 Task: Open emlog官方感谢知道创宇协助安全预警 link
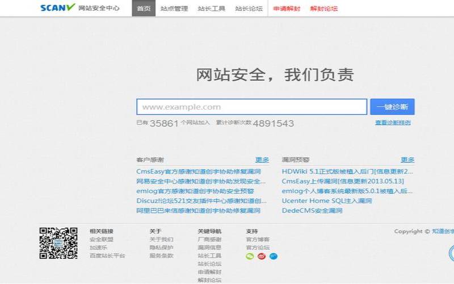tap(195, 191)
